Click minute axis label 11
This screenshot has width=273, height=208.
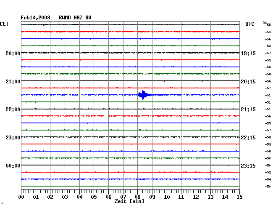point(181,197)
